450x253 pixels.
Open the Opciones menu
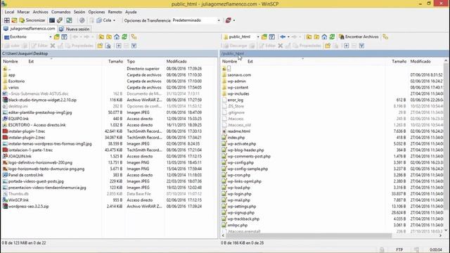pos(96,12)
